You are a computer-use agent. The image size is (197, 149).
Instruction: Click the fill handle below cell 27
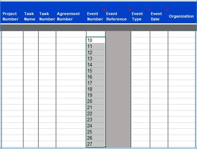pos(105,147)
